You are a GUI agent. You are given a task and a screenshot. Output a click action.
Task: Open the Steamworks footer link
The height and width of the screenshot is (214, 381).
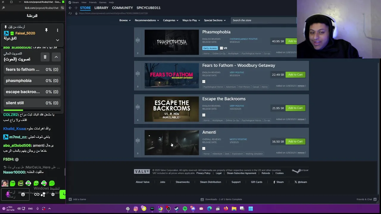[182, 182]
